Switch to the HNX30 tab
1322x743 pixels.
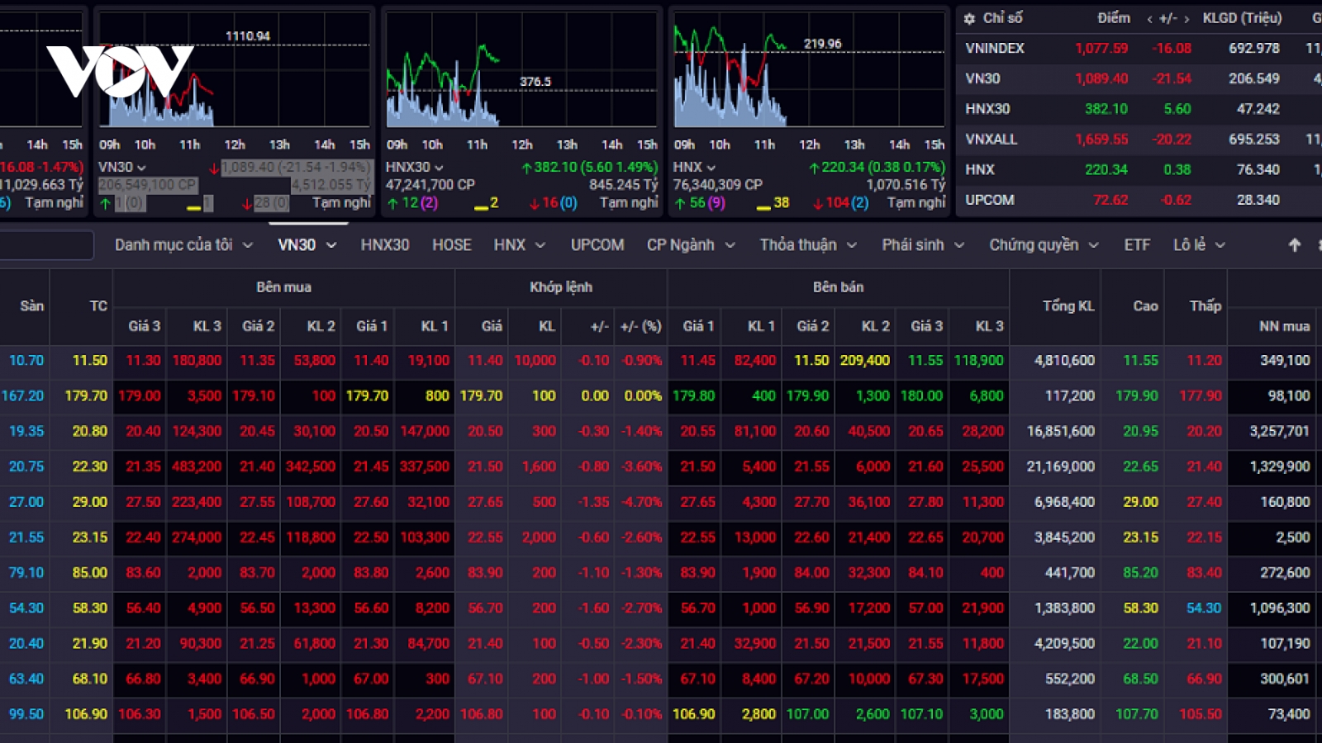pos(385,244)
